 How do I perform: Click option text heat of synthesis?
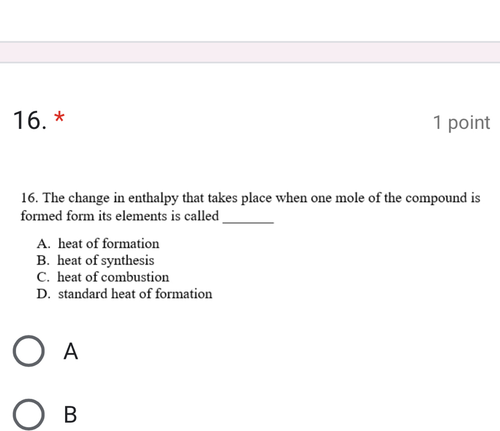[106, 260]
